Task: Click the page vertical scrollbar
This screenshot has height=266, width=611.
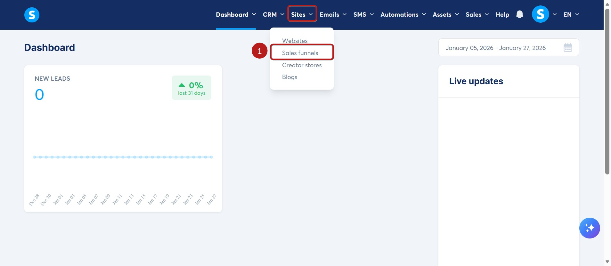Action: point(607,91)
